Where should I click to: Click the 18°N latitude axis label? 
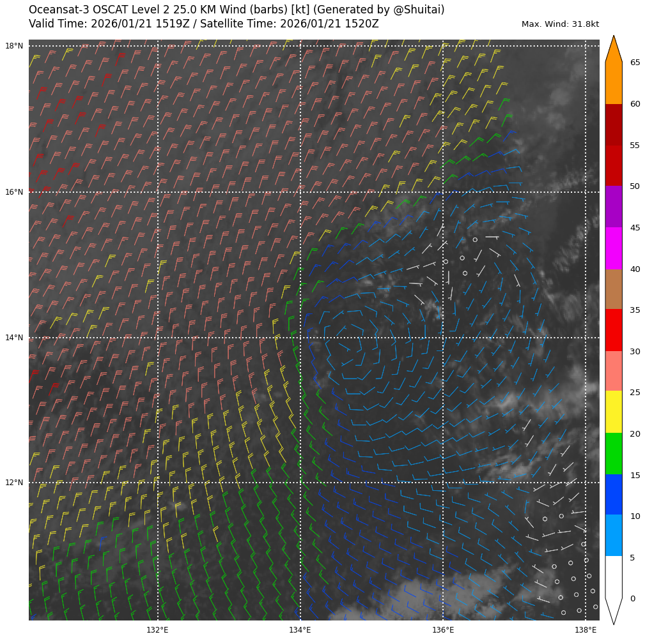click(14, 46)
